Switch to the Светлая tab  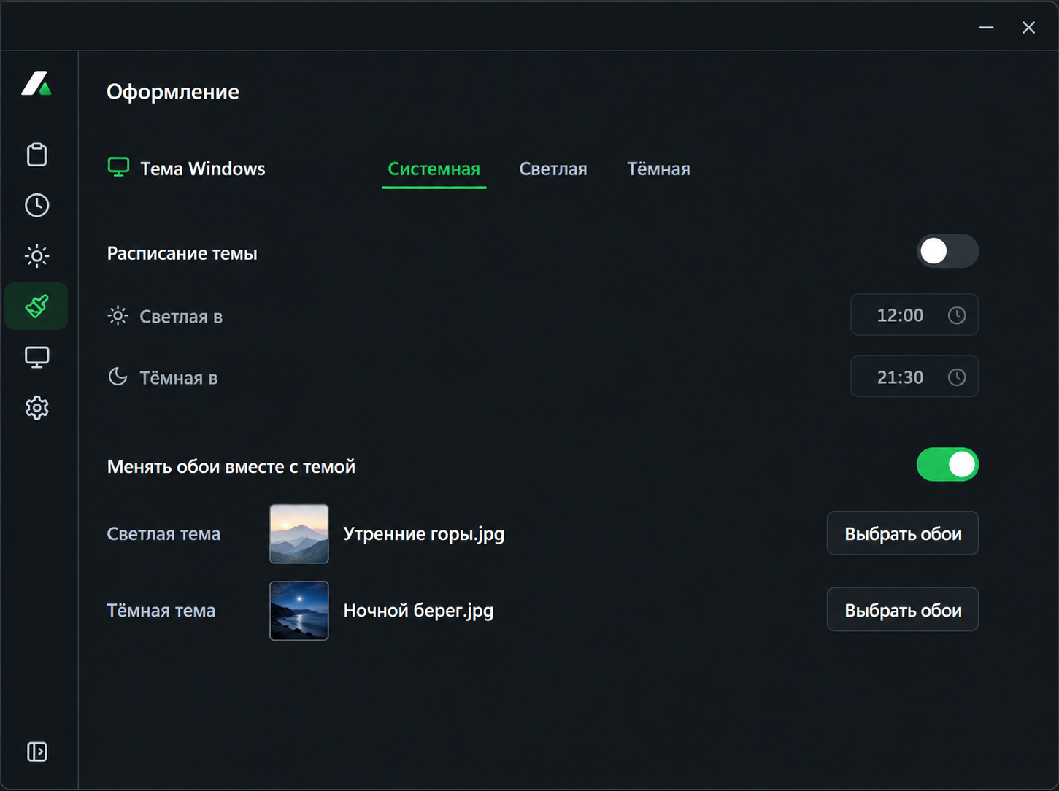tap(552, 169)
